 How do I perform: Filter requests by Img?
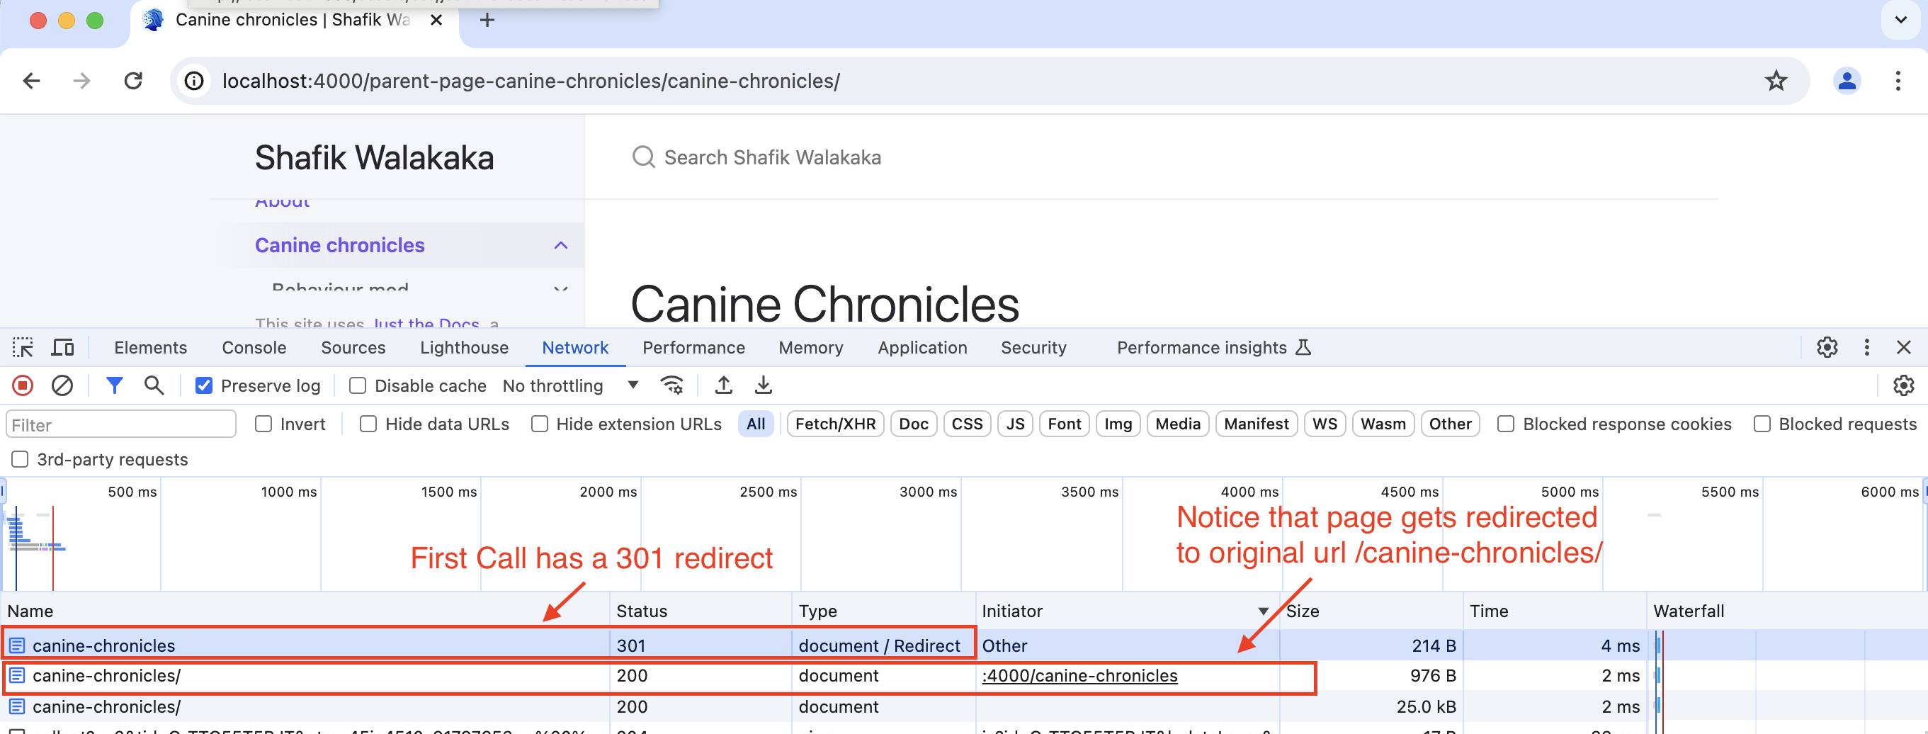pos(1118,424)
